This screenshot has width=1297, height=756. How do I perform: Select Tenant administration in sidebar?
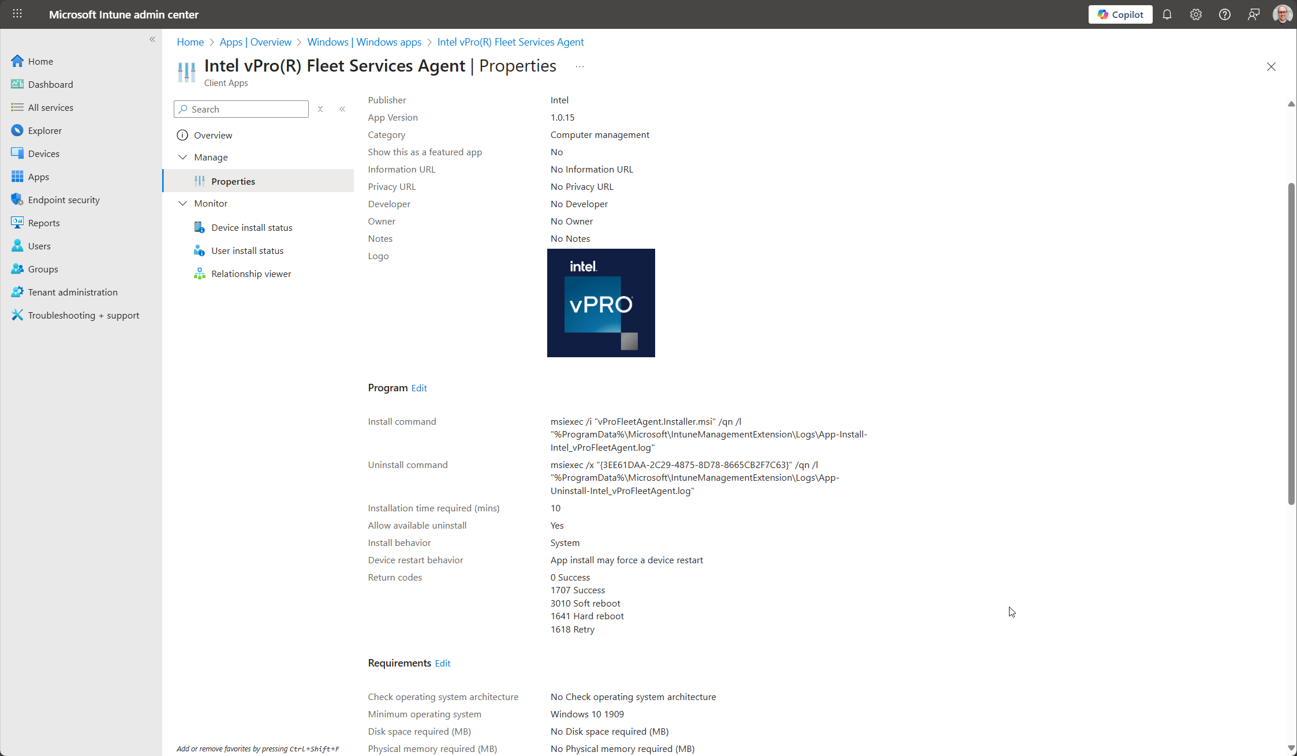click(x=73, y=292)
